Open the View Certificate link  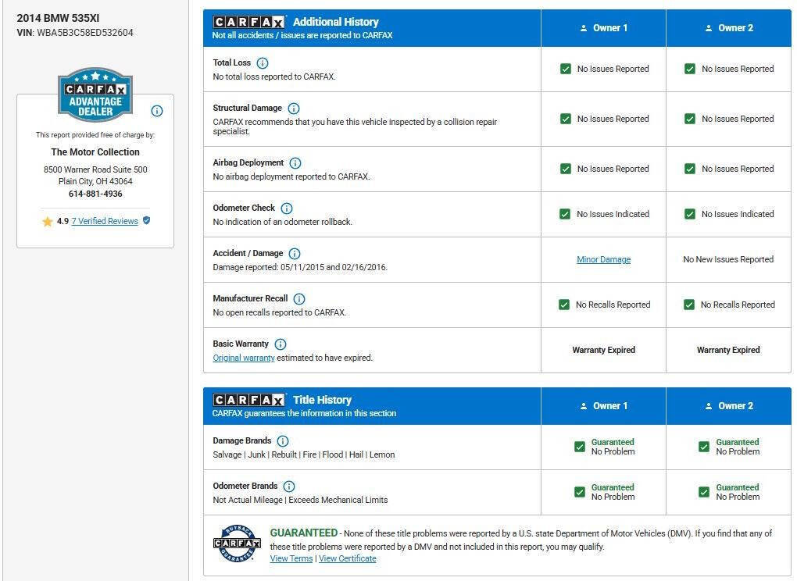348,558
